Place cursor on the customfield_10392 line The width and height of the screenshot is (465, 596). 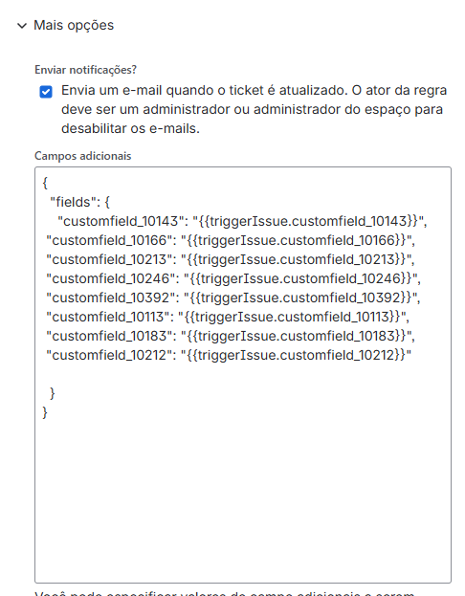pos(233,298)
